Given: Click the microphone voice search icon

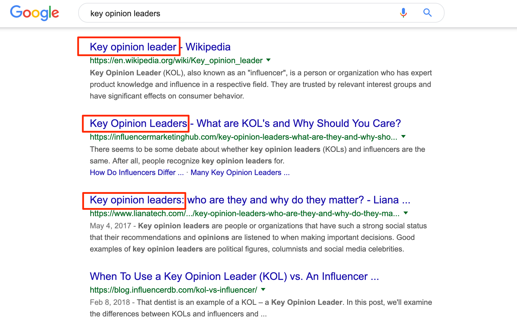Looking at the screenshot, I should click(x=403, y=13).
